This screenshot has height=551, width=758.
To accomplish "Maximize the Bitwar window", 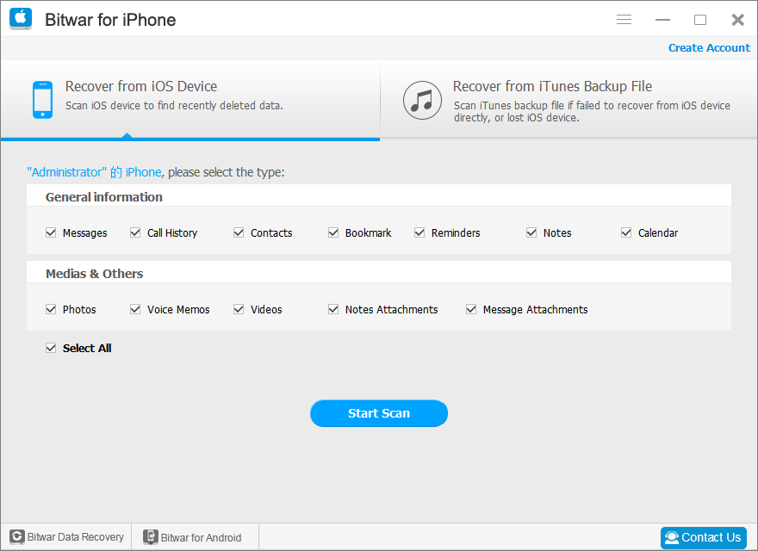I will click(700, 20).
